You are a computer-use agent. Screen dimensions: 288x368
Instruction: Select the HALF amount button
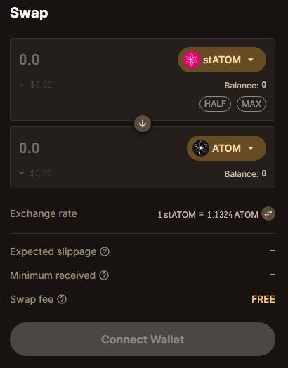point(215,104)
